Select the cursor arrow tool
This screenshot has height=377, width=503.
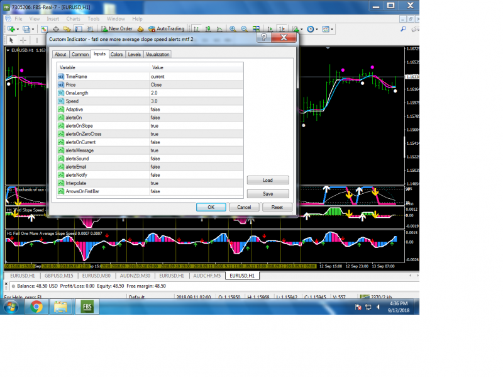point(11,40)
